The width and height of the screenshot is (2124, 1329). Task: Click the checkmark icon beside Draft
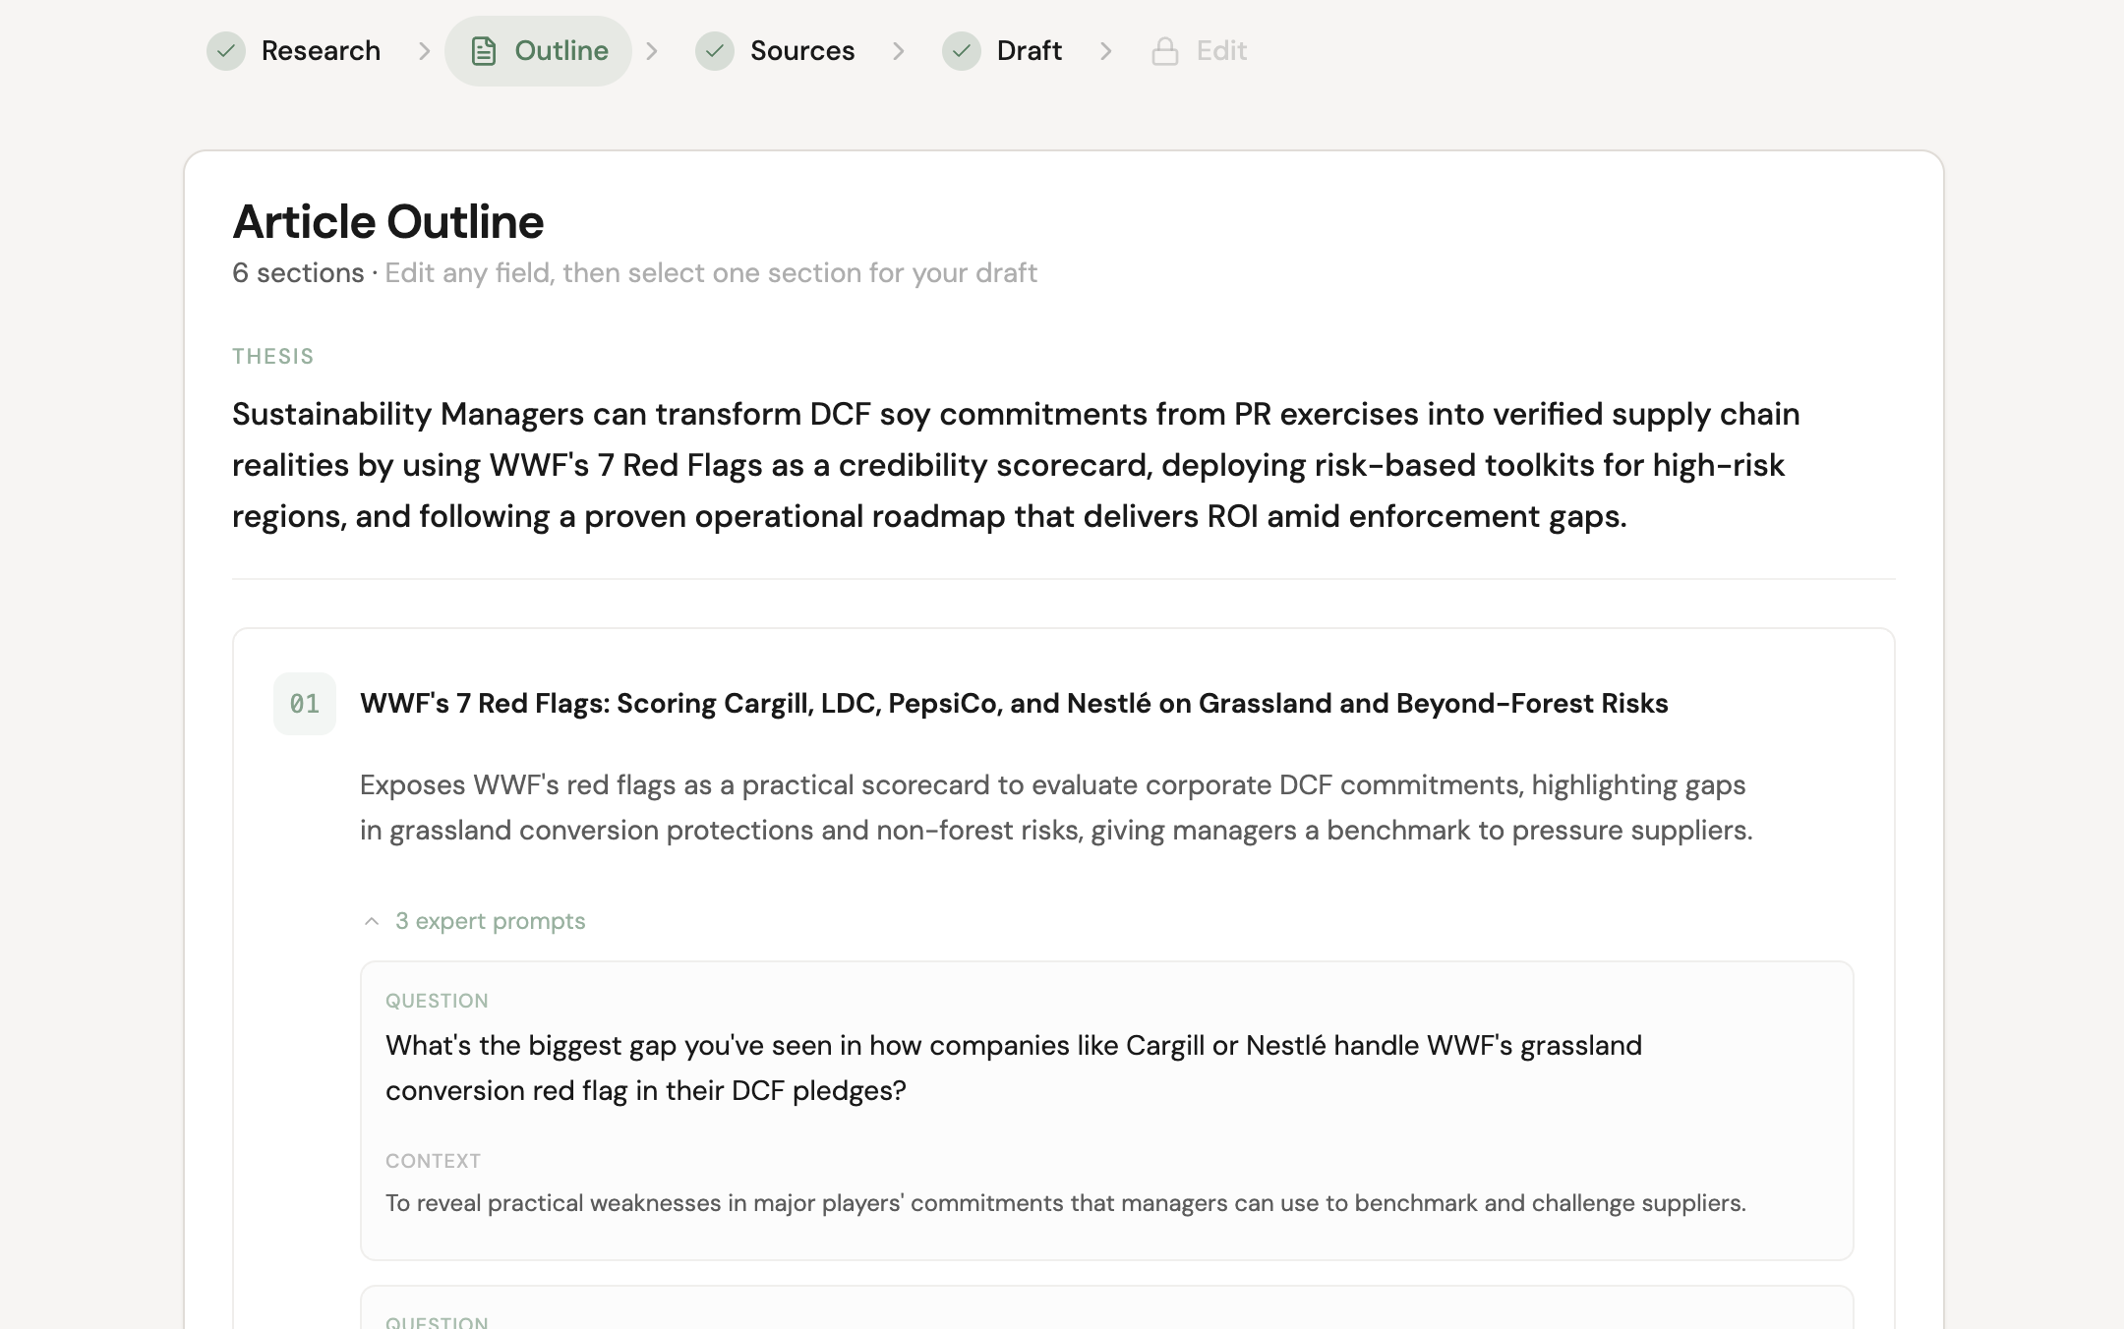pos(962,51)
